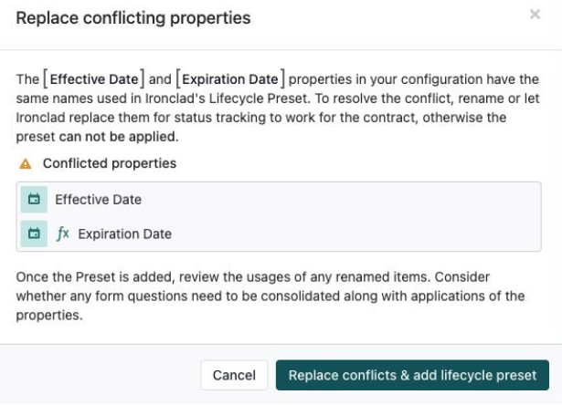Click the bracketed Effective Date token in description
The width and height of the screenshot is (562, 405).
94,79
